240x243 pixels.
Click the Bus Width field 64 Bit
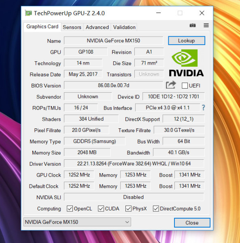[184, 141]
